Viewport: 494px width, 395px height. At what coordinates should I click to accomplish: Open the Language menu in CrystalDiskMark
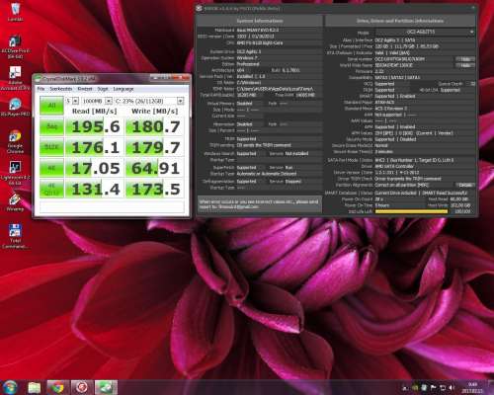(123, 89)
